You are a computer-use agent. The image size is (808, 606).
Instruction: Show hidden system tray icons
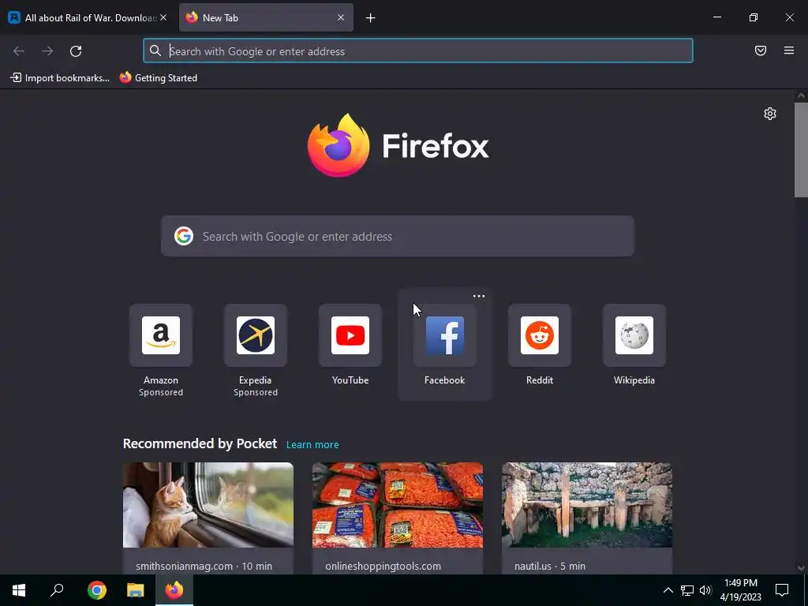[668, 590]
